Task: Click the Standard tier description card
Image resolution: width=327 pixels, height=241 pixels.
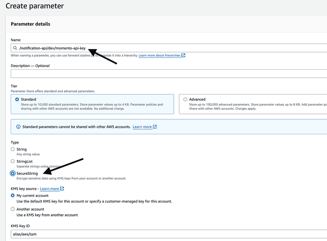Action: point(93,106)
